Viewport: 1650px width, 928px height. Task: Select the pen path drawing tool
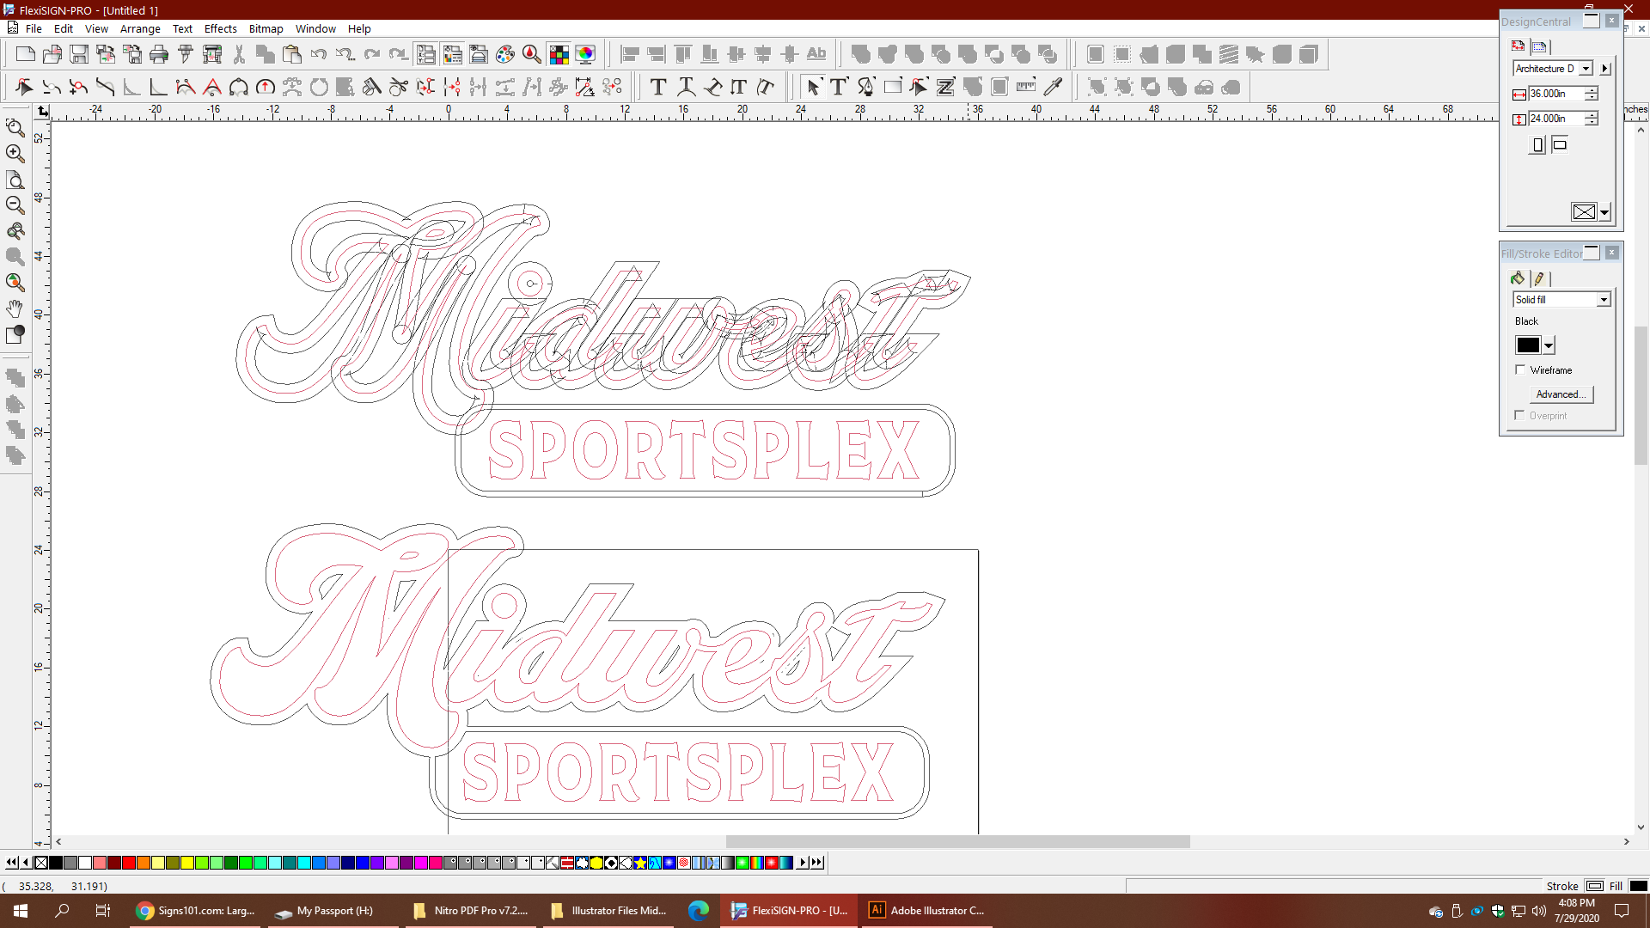coord(866,87)
